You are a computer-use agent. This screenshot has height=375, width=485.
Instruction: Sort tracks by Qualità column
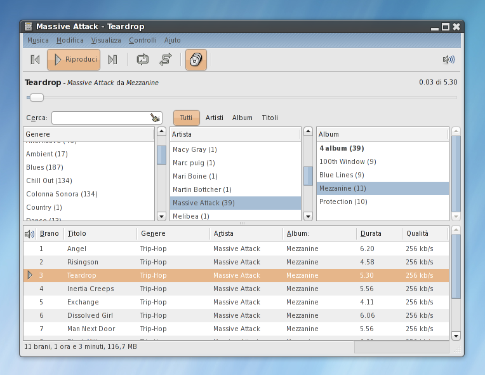pos(425,233)
